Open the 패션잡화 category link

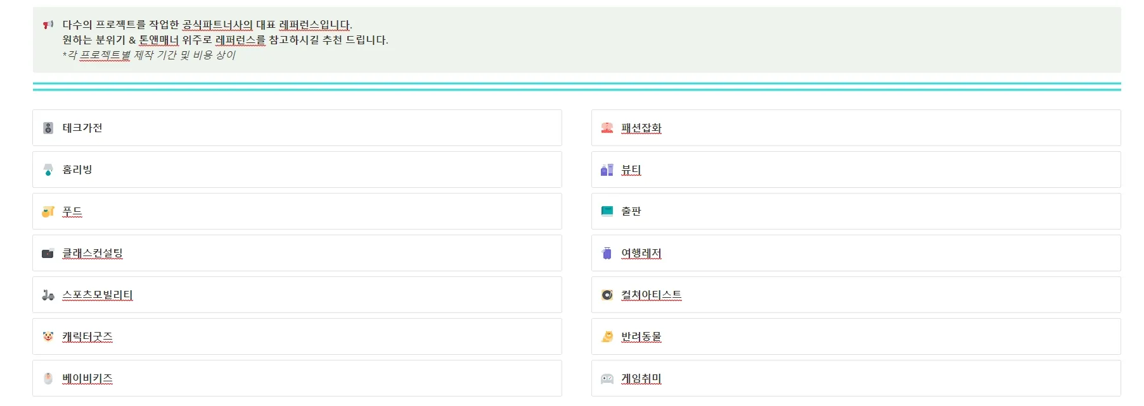(x=641, y=128)
